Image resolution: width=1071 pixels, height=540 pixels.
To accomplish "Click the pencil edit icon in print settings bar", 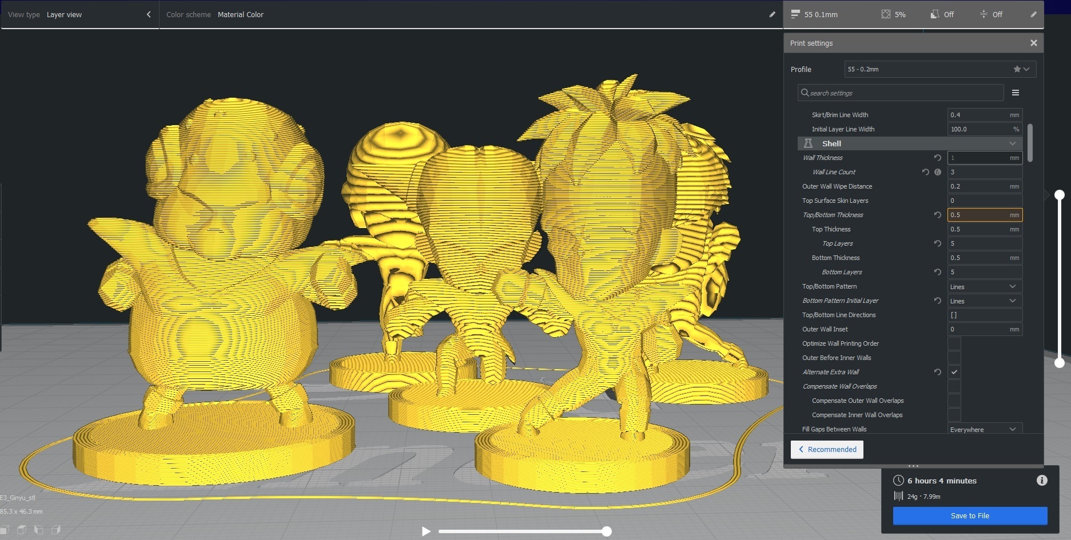I will (x=1033, y=14).
